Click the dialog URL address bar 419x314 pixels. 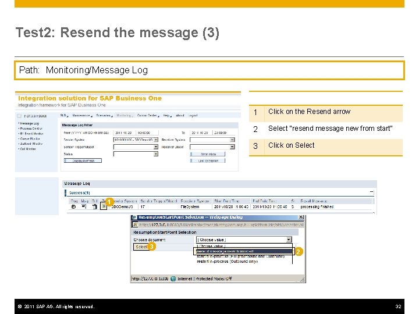221,225
